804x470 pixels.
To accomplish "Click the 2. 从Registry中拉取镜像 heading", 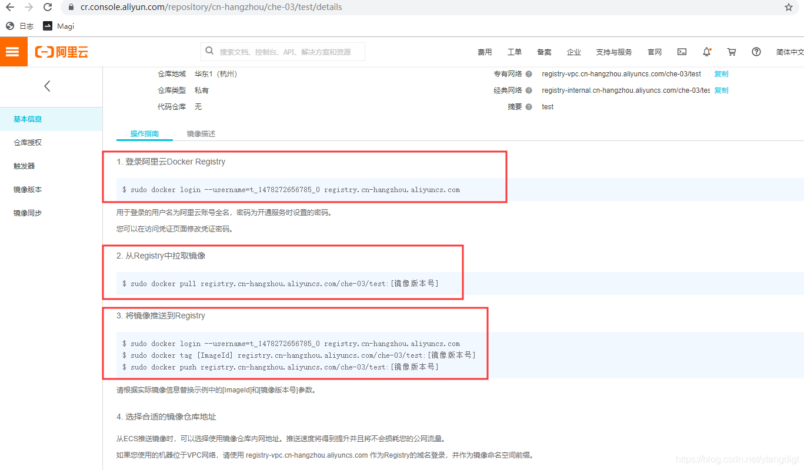I will click(x=161, y=256).
